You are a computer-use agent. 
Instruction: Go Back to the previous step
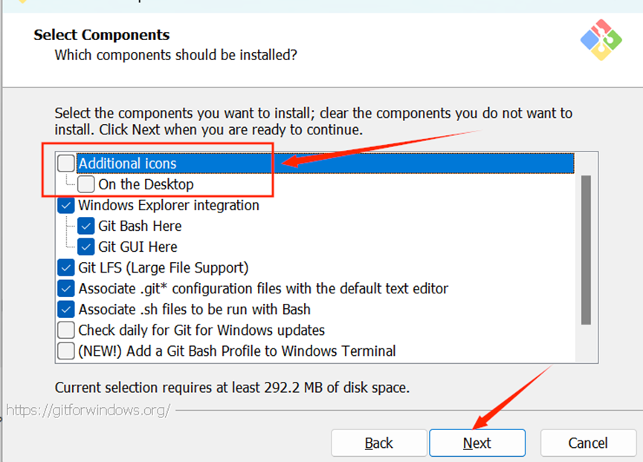tap(379, 443)
